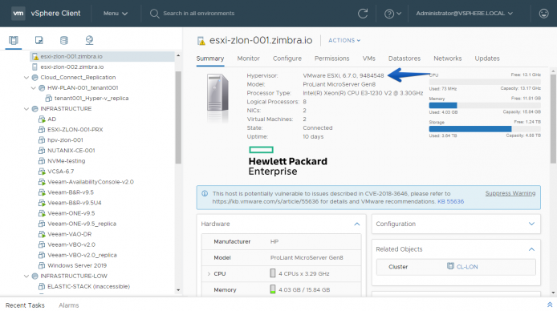Click the CL-LON cluster icon

click(x=450, y=266)
